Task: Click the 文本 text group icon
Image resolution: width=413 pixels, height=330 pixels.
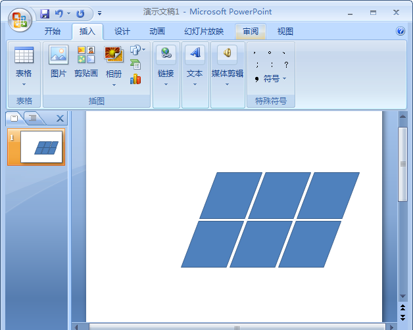Action: coord(195,53)
